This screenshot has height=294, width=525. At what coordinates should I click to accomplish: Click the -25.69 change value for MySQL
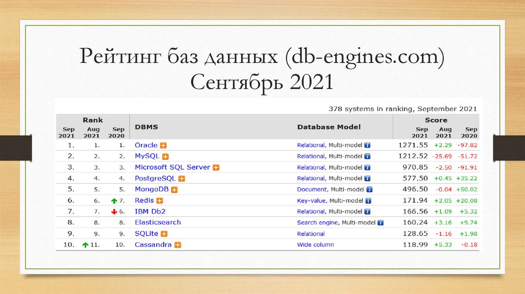(442, 156)
